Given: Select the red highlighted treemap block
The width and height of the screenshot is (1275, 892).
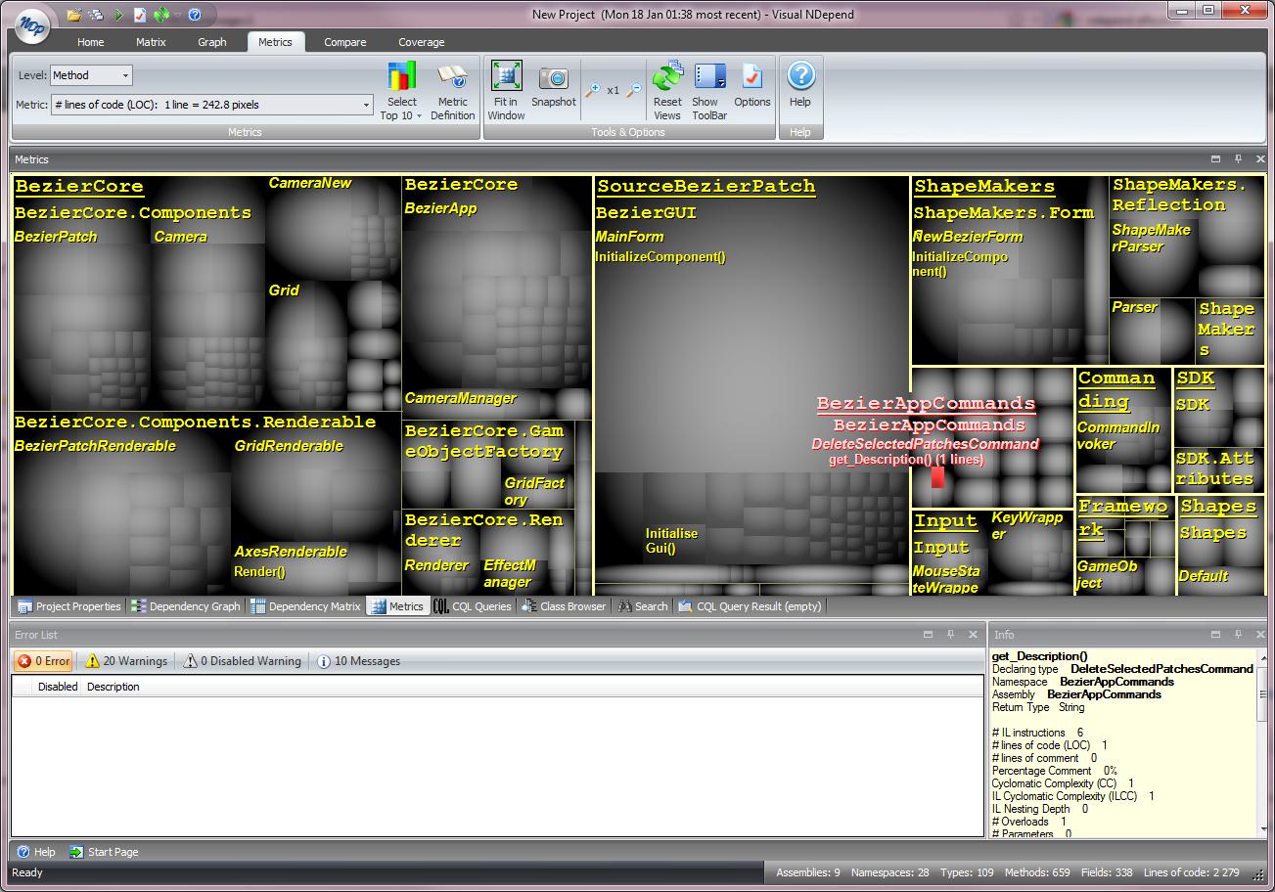Looking at the screenshot, I should (937, 476).
